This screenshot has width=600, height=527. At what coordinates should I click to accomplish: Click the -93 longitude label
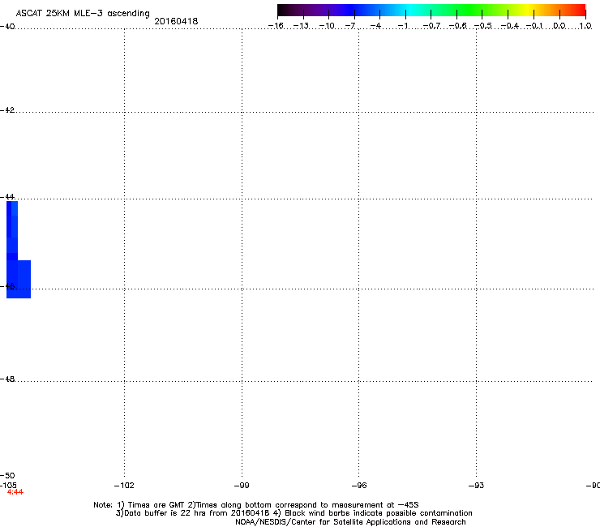[476, 485]
